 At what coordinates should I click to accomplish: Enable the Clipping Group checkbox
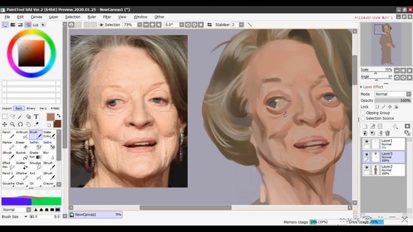[363, 113]
